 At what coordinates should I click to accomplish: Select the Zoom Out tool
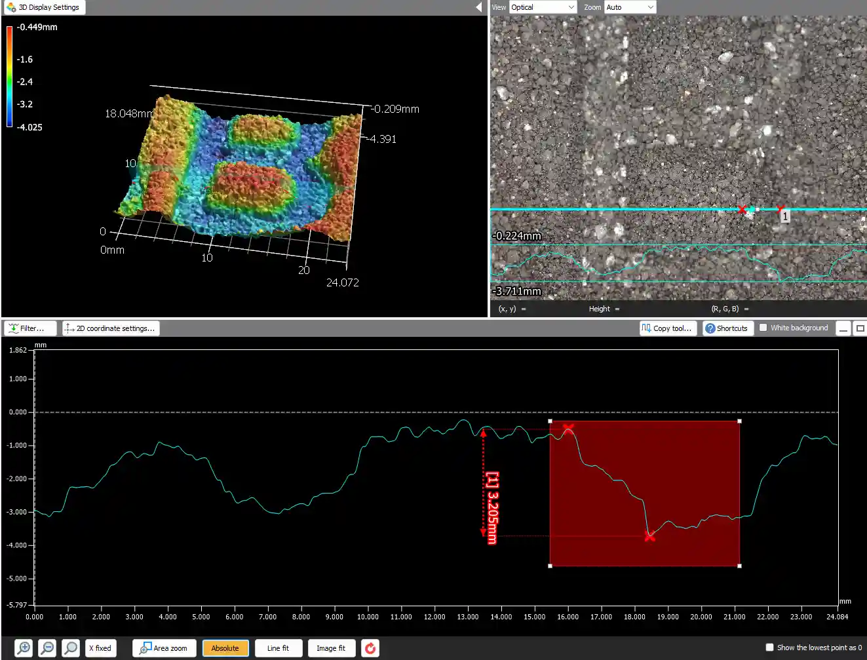47,648
